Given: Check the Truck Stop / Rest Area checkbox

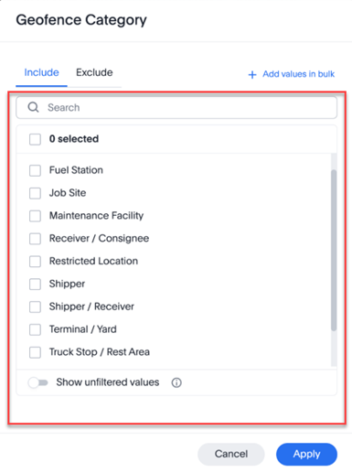Looking at the screenshot, I should coord(35,352).
